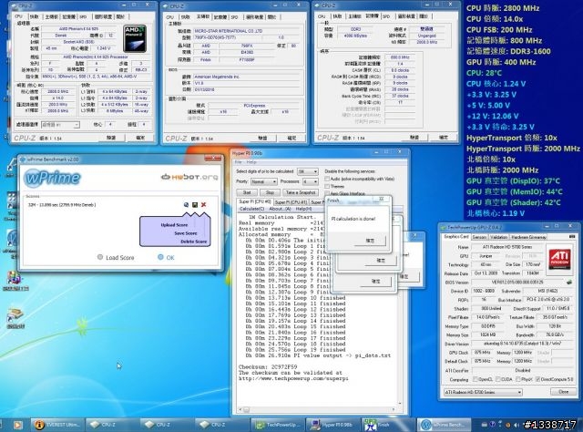Click the GPU-Z BIOS Version field
583x432 pixels.
[x=518, y=282]
